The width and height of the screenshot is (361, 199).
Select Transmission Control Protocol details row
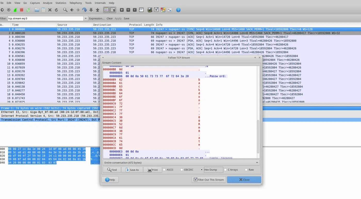pyautogui.click(x=50, y=120)
